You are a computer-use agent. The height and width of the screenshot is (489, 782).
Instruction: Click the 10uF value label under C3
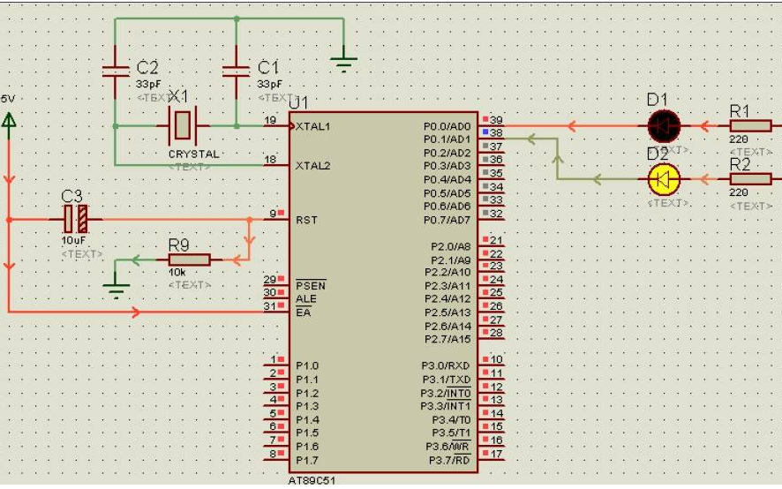(x=73, y=241)
